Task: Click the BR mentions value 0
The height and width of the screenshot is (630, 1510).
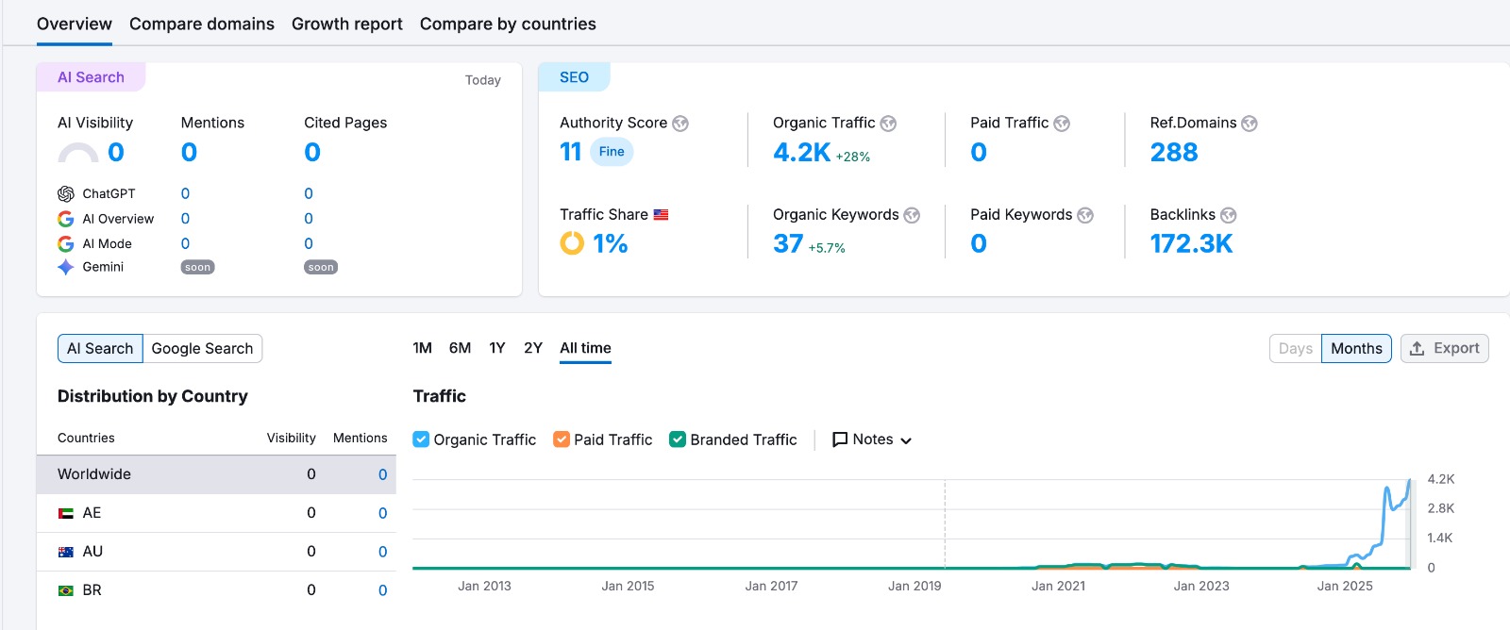Action: point(382,590)
